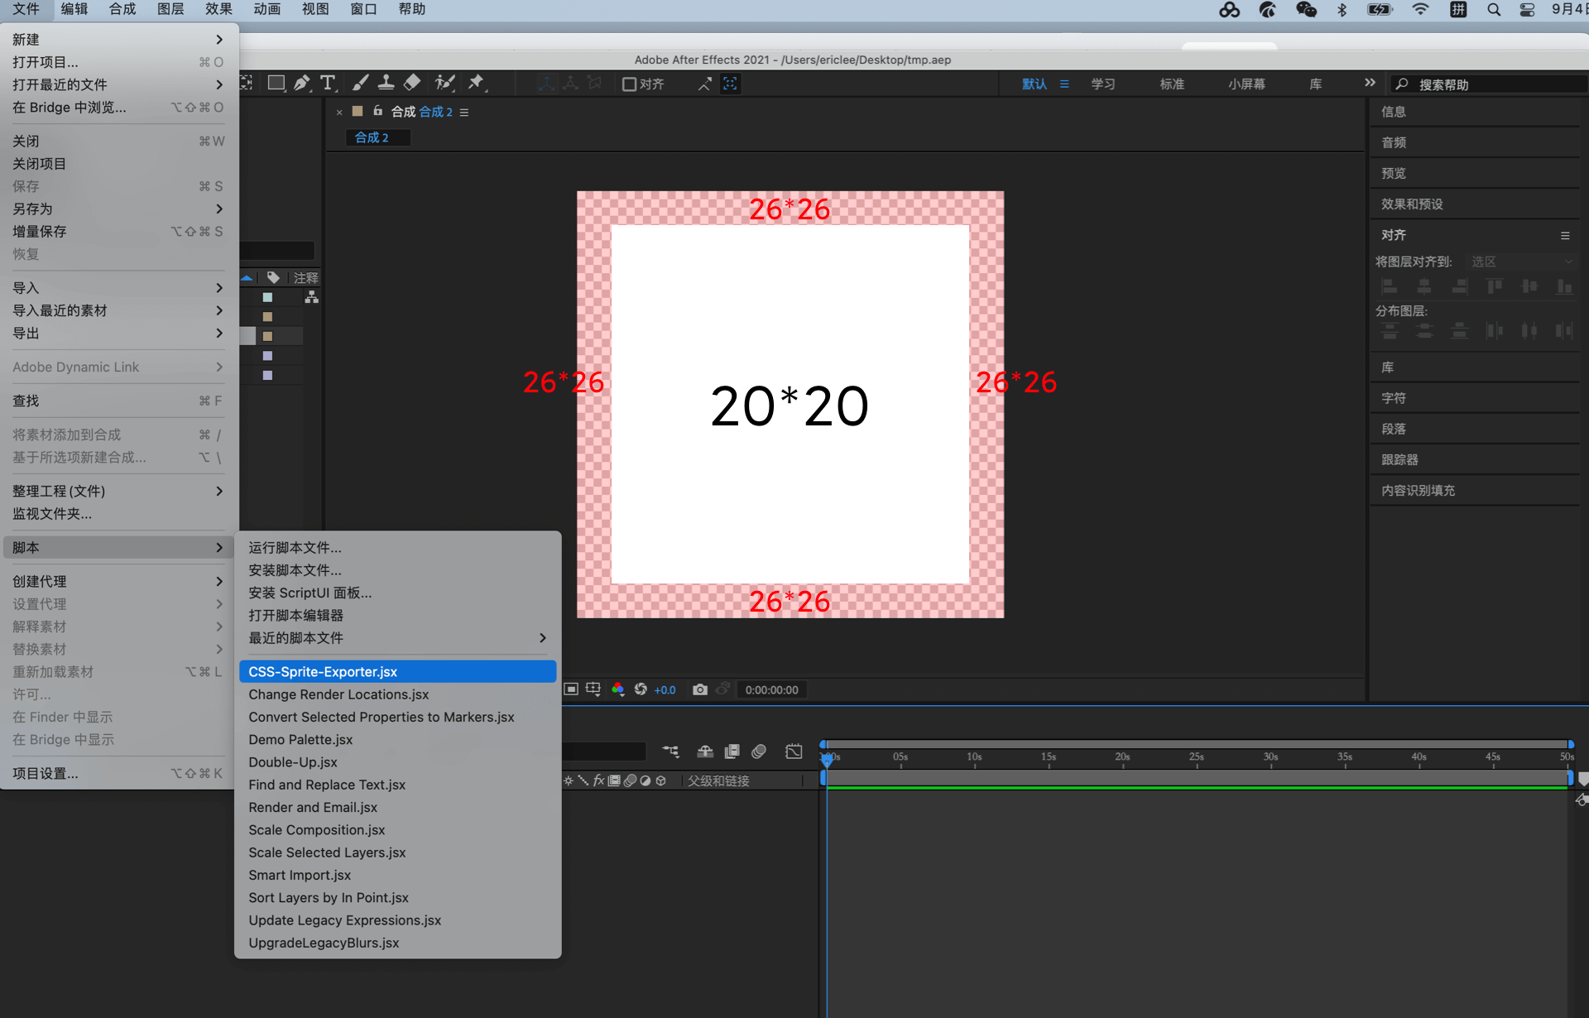
Task: Select the Rectangle shape tool
Action: (x=276, y=84)
